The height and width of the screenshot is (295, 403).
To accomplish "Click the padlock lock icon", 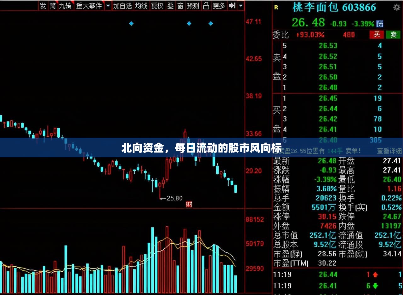I will [206, 5].
